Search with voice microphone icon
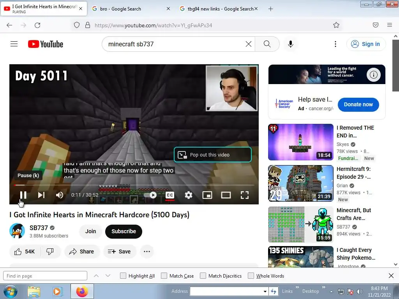Screen dimensions: 399x299 291,44
